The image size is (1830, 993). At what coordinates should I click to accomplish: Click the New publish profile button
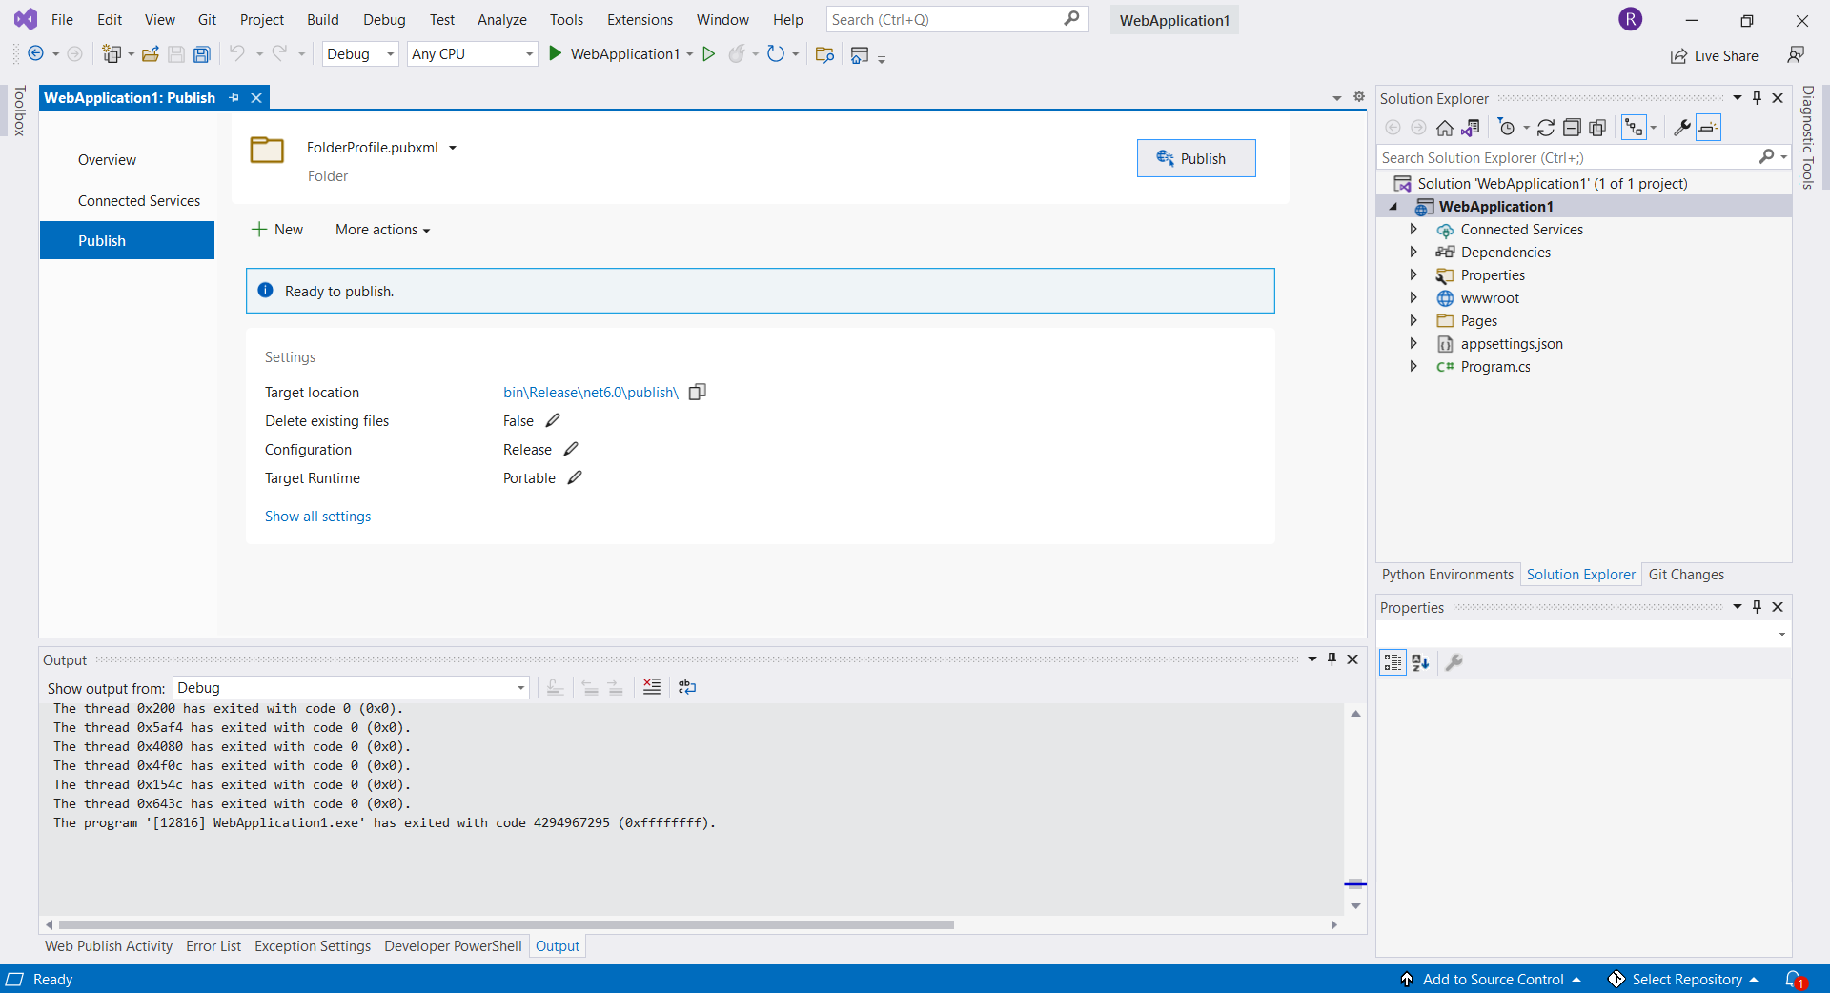click(x=276, y=230)
